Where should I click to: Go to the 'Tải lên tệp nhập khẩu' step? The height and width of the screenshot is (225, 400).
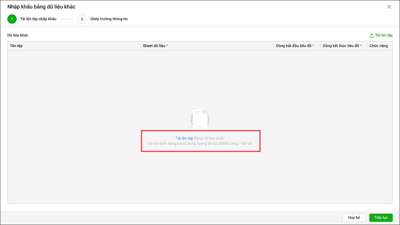click(x=38, y=19)
